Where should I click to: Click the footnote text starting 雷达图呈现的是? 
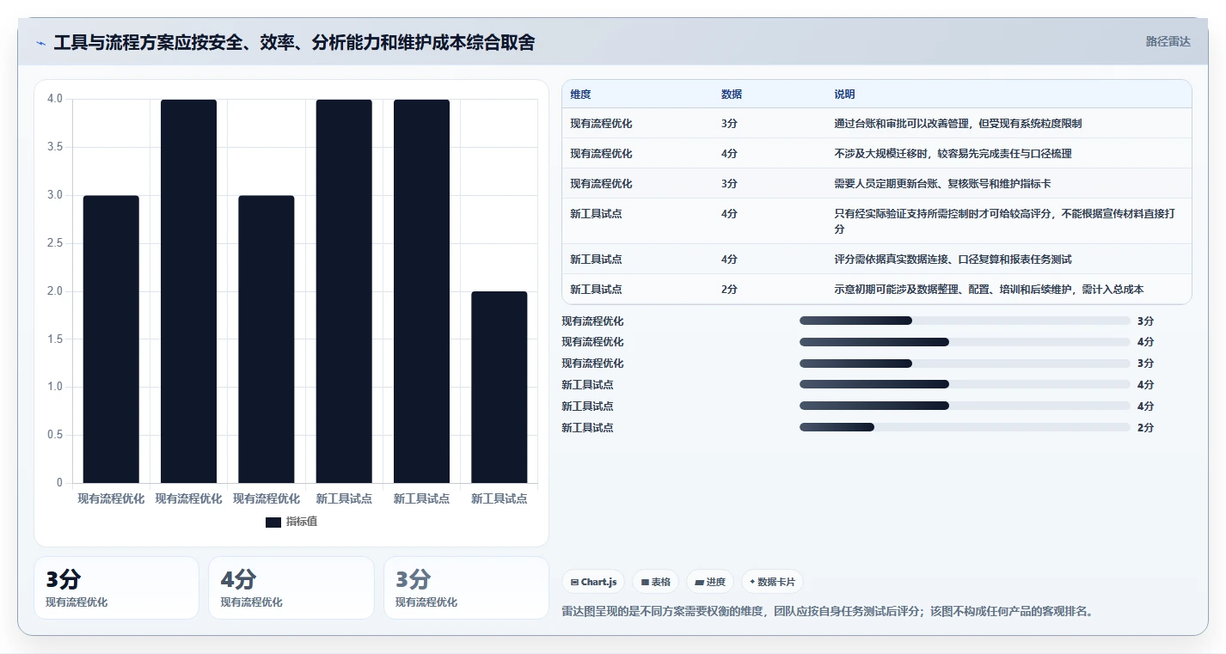click(x=827, y=612)
